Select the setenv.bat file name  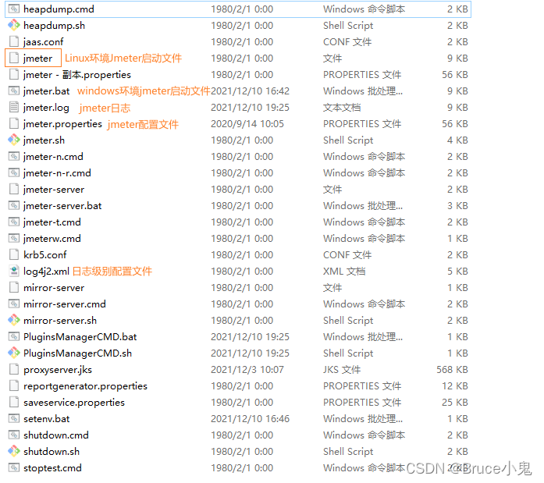[47, 418]
